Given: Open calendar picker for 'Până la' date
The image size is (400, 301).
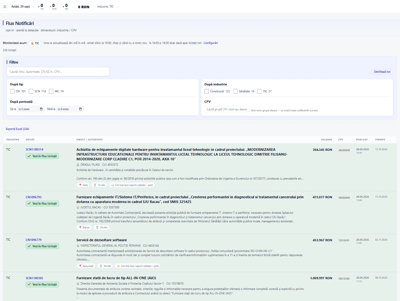Looking at the screenshot, I should tap(81, 109).
